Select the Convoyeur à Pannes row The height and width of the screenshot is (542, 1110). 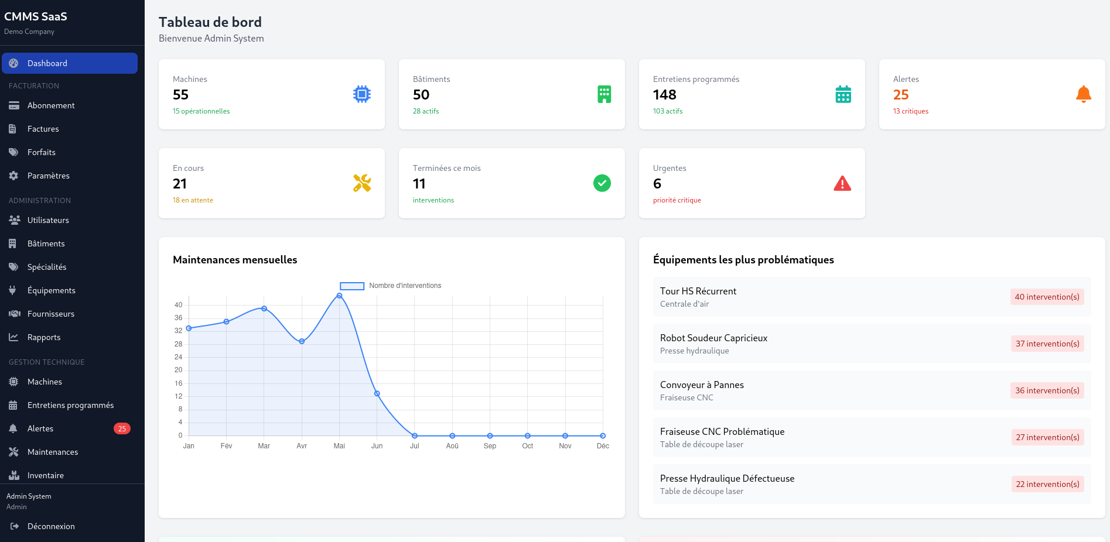click(x=872, y=390)
